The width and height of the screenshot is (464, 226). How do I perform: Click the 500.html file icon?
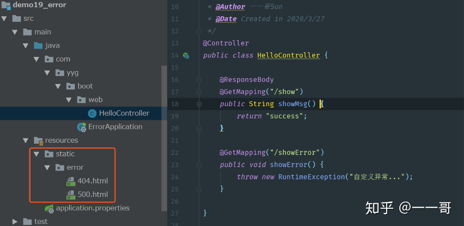71,195
